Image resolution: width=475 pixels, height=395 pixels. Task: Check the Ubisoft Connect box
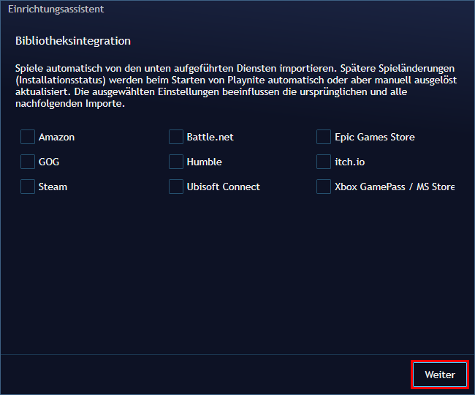175,187
